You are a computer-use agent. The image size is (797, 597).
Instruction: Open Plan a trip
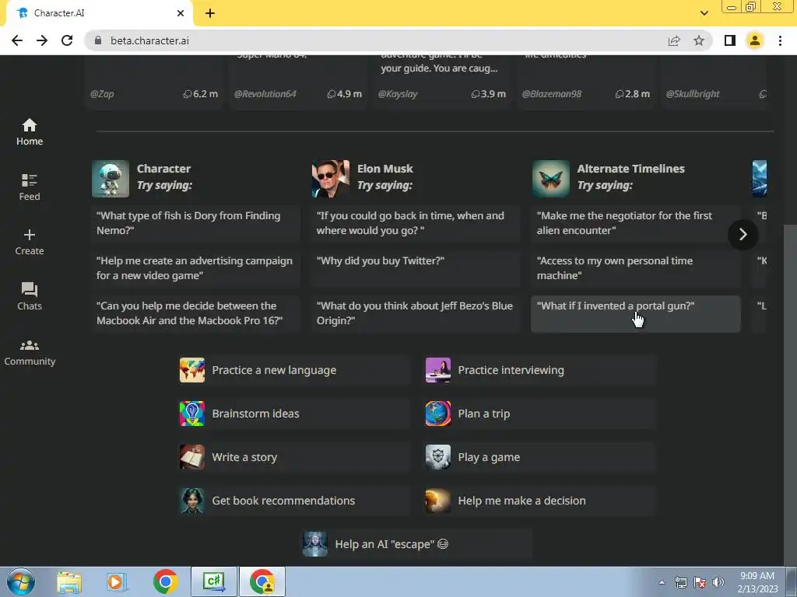[540, 414]
